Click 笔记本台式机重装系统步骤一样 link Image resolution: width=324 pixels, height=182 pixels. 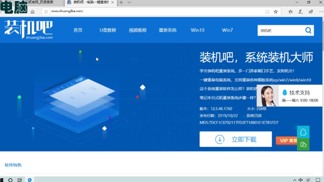pos(228,98)
